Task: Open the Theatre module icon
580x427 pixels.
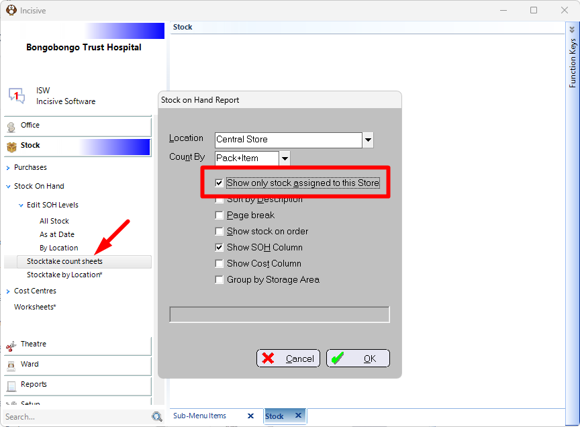Action: pyautogui.click(x=11, y=346)
